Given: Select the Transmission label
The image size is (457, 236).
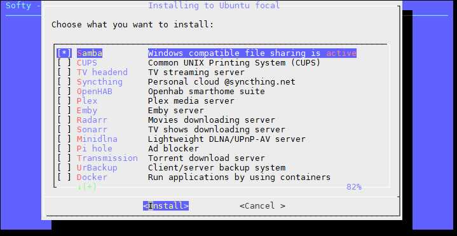Looking at the screenshot, I should (x=107, y=158).
